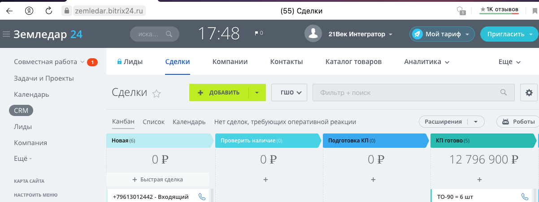Switch to Список view
This screenshot has width=539, height=202.
point(153,122)
